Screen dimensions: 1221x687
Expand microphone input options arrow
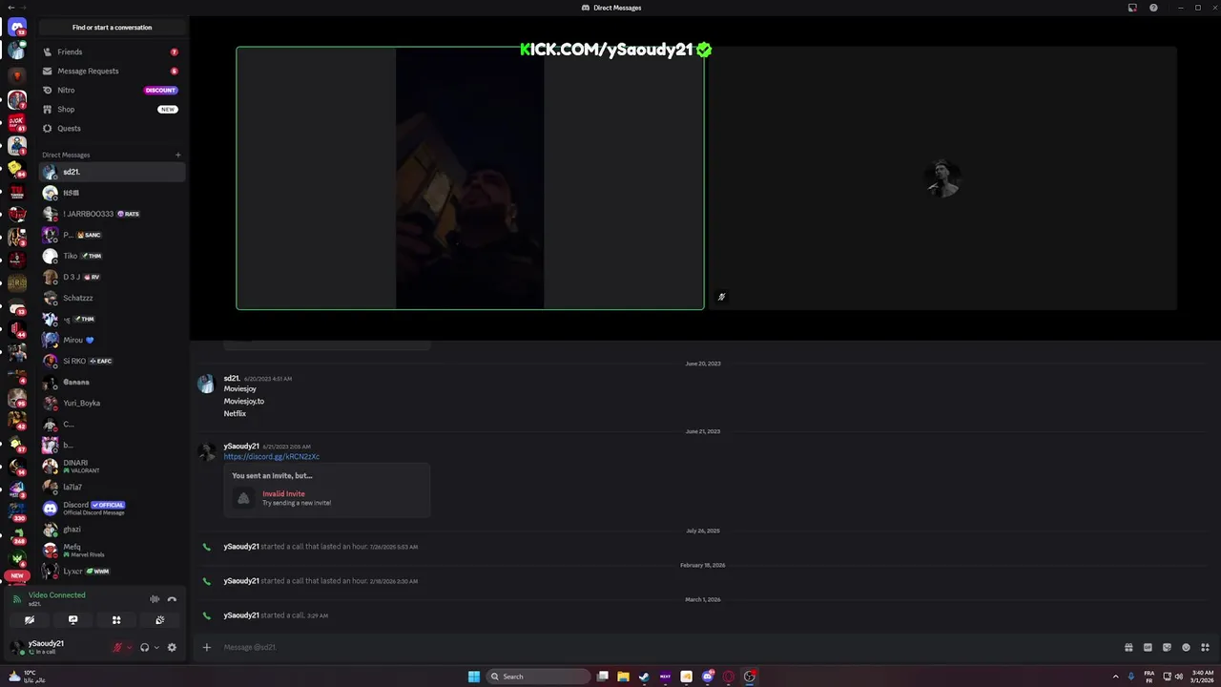coord(130,647)
